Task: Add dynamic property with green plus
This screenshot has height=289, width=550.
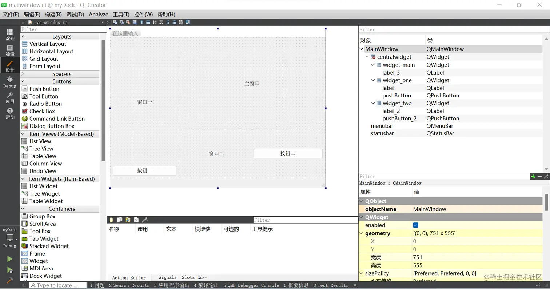Action: tap(533, 176)
